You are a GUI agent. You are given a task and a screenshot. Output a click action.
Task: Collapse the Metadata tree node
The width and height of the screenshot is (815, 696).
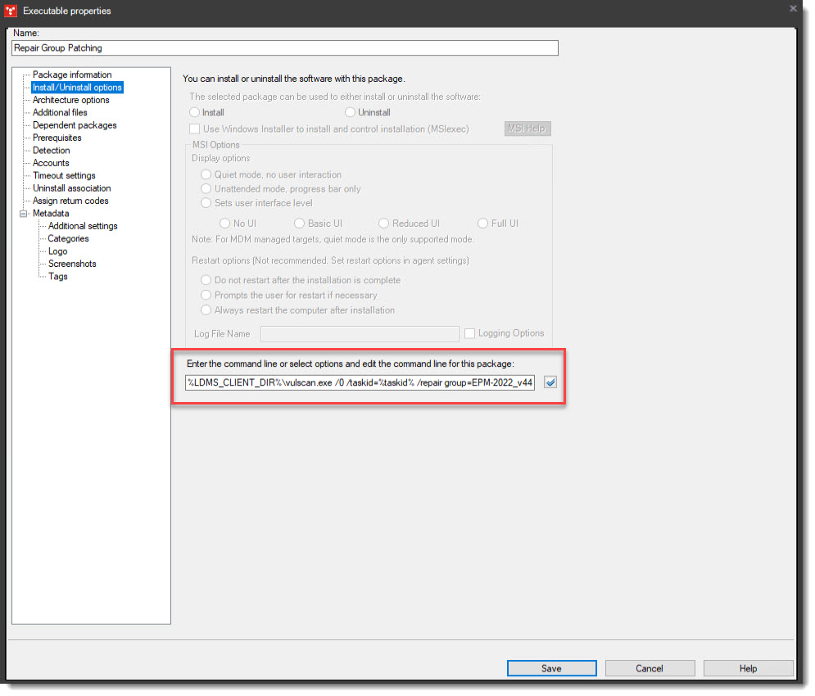(x=25, y=213)
